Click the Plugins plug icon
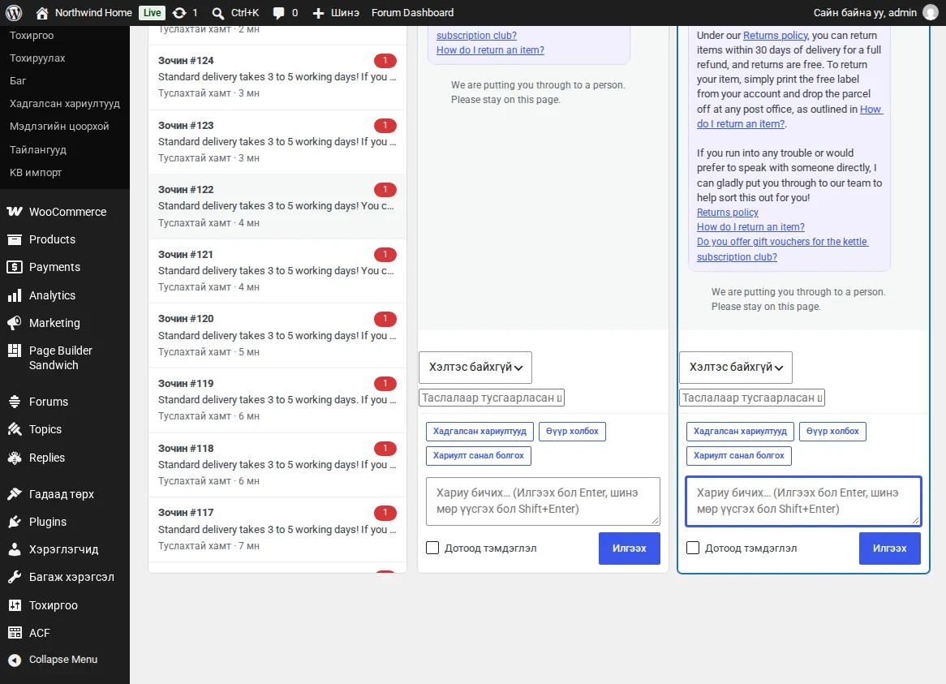Screen dimensions: 946x684 15,522
